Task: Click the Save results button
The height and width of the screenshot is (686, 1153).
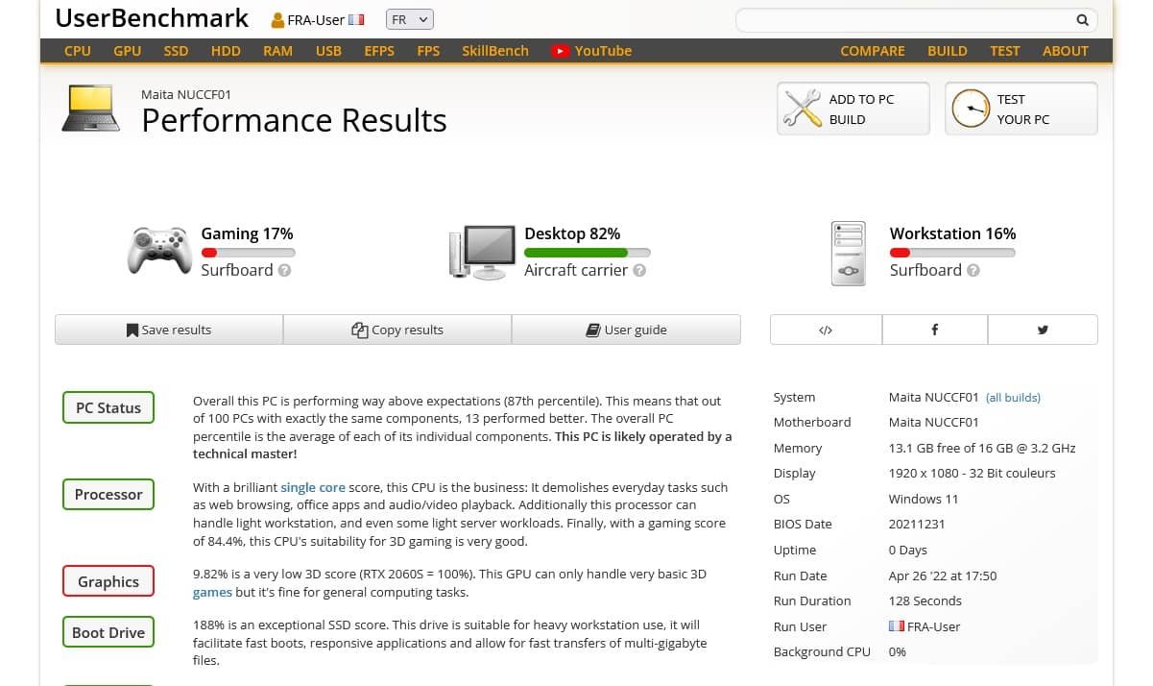Action: tap(169, 330)
